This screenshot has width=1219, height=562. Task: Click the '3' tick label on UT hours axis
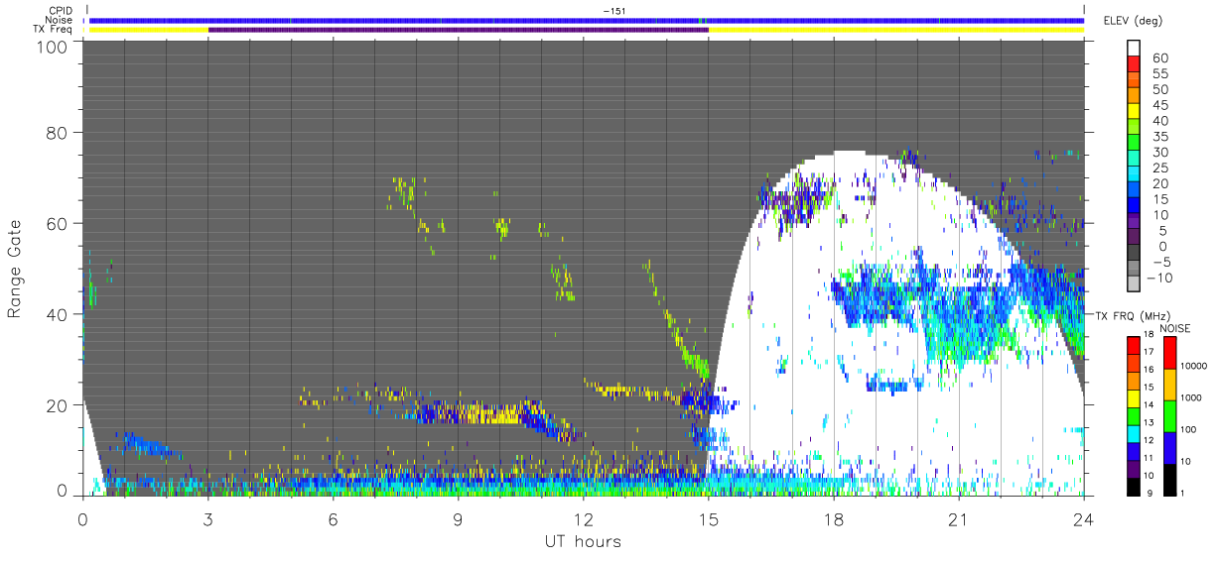click(x=207, y=519)
